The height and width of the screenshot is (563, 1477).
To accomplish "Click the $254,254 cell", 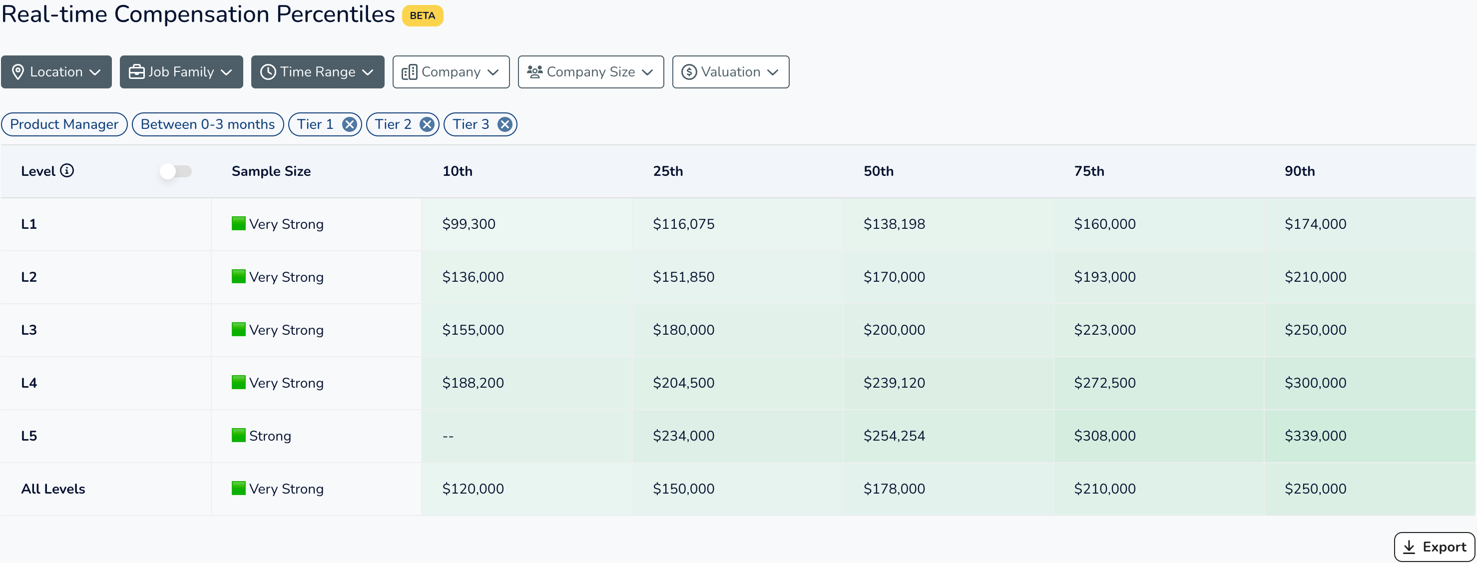I will 948,436.
